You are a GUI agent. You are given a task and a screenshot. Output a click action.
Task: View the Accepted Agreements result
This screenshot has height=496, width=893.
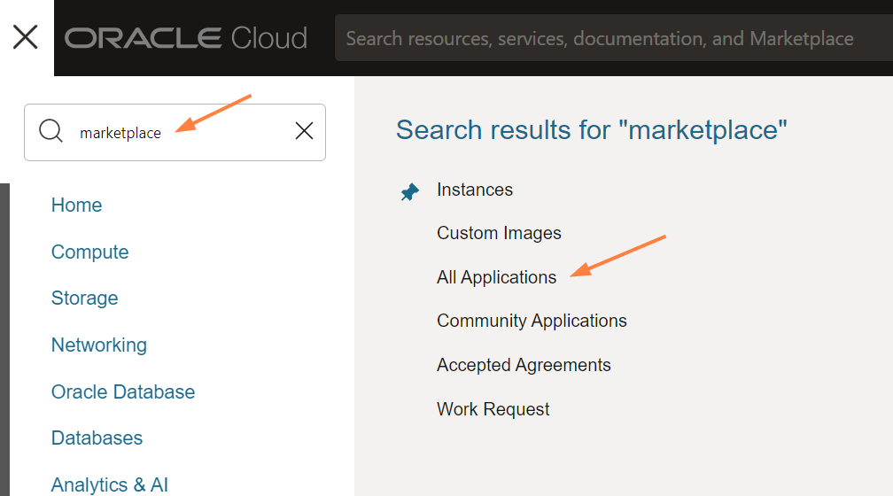click(524, 365)
